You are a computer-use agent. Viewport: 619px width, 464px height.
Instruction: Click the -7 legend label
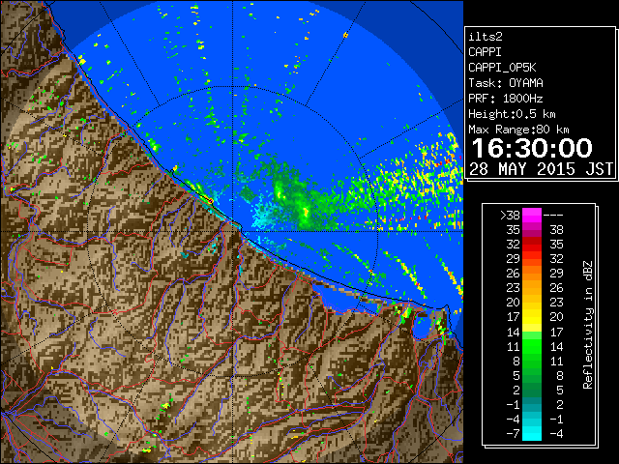click(513, 434)
